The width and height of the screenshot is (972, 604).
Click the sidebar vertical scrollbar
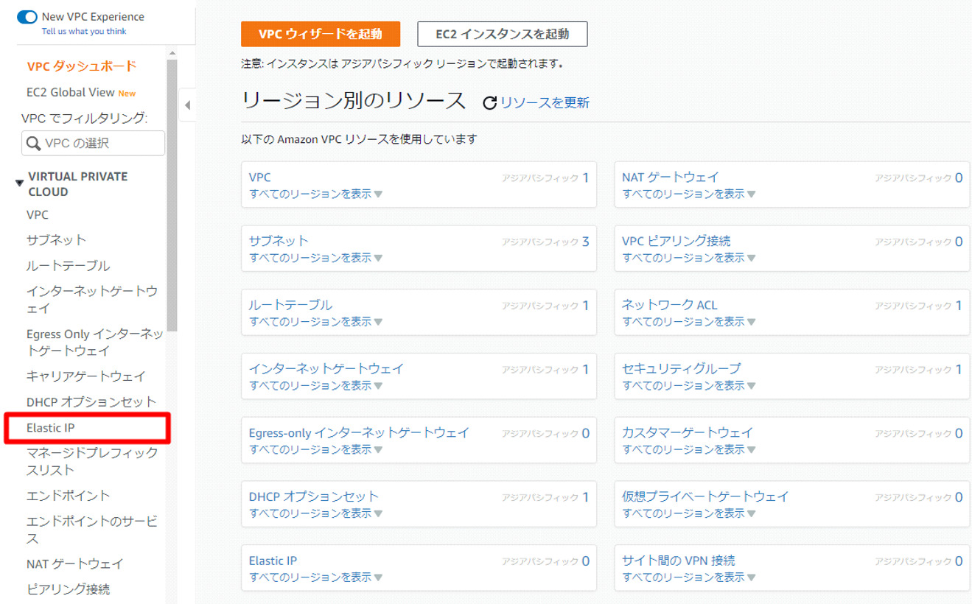tap(172, 195)
